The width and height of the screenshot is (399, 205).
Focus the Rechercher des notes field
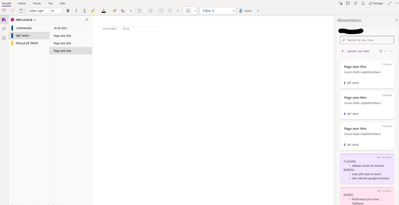click(367, 40)
